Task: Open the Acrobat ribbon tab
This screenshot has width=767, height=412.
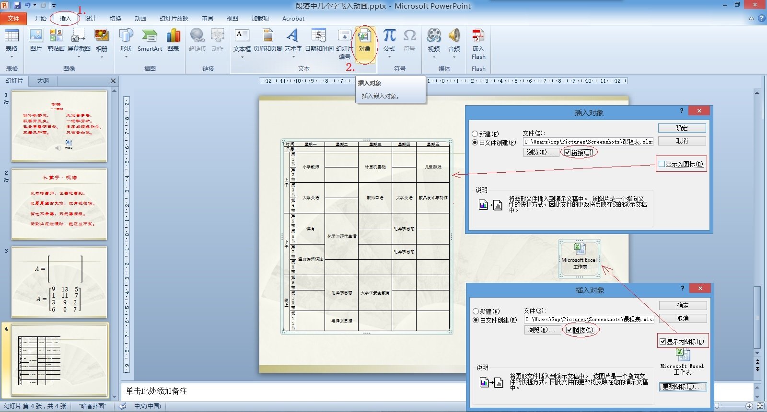Action: pos(293,18)
